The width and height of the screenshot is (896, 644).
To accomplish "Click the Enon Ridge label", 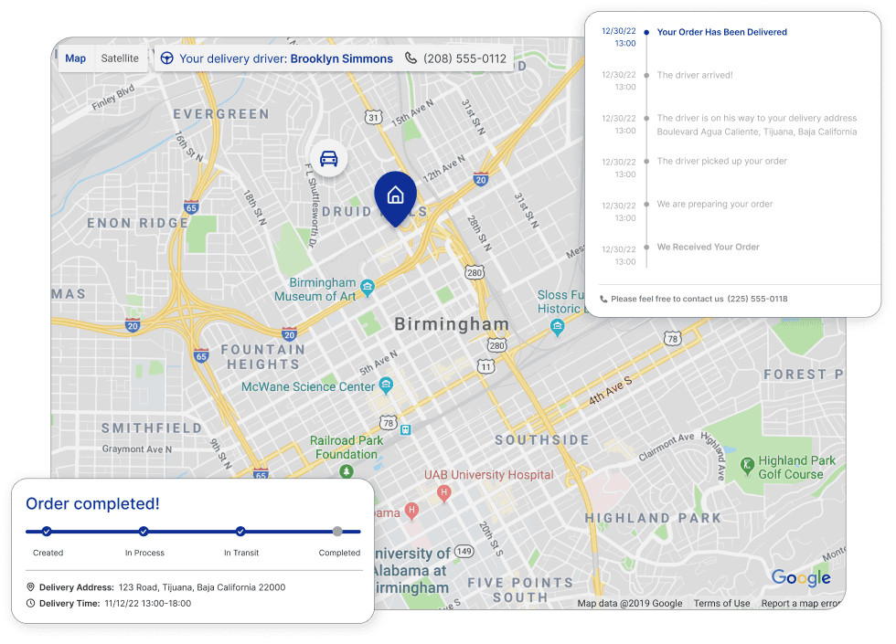I will tap(137, 223).
